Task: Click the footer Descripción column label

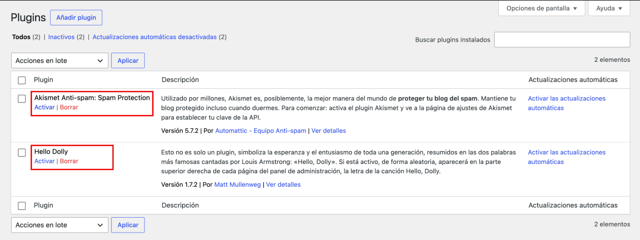Action: point(180,205)
